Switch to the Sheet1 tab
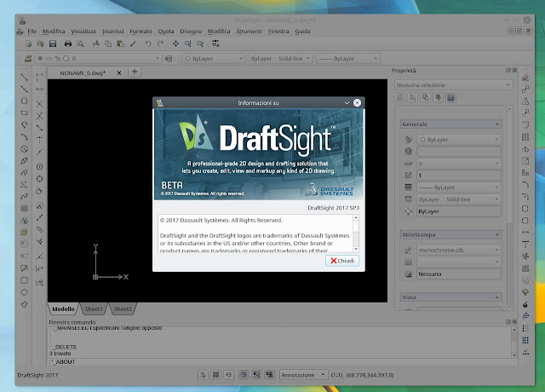The image size is (545, 392). pyautogui.click(x=94, y=308)
